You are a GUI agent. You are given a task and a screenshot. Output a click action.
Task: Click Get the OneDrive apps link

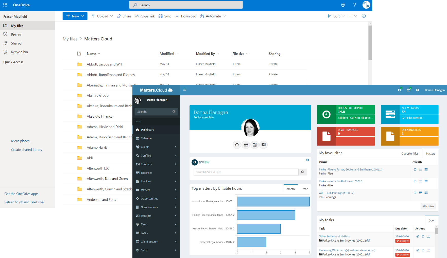(22, 194)
